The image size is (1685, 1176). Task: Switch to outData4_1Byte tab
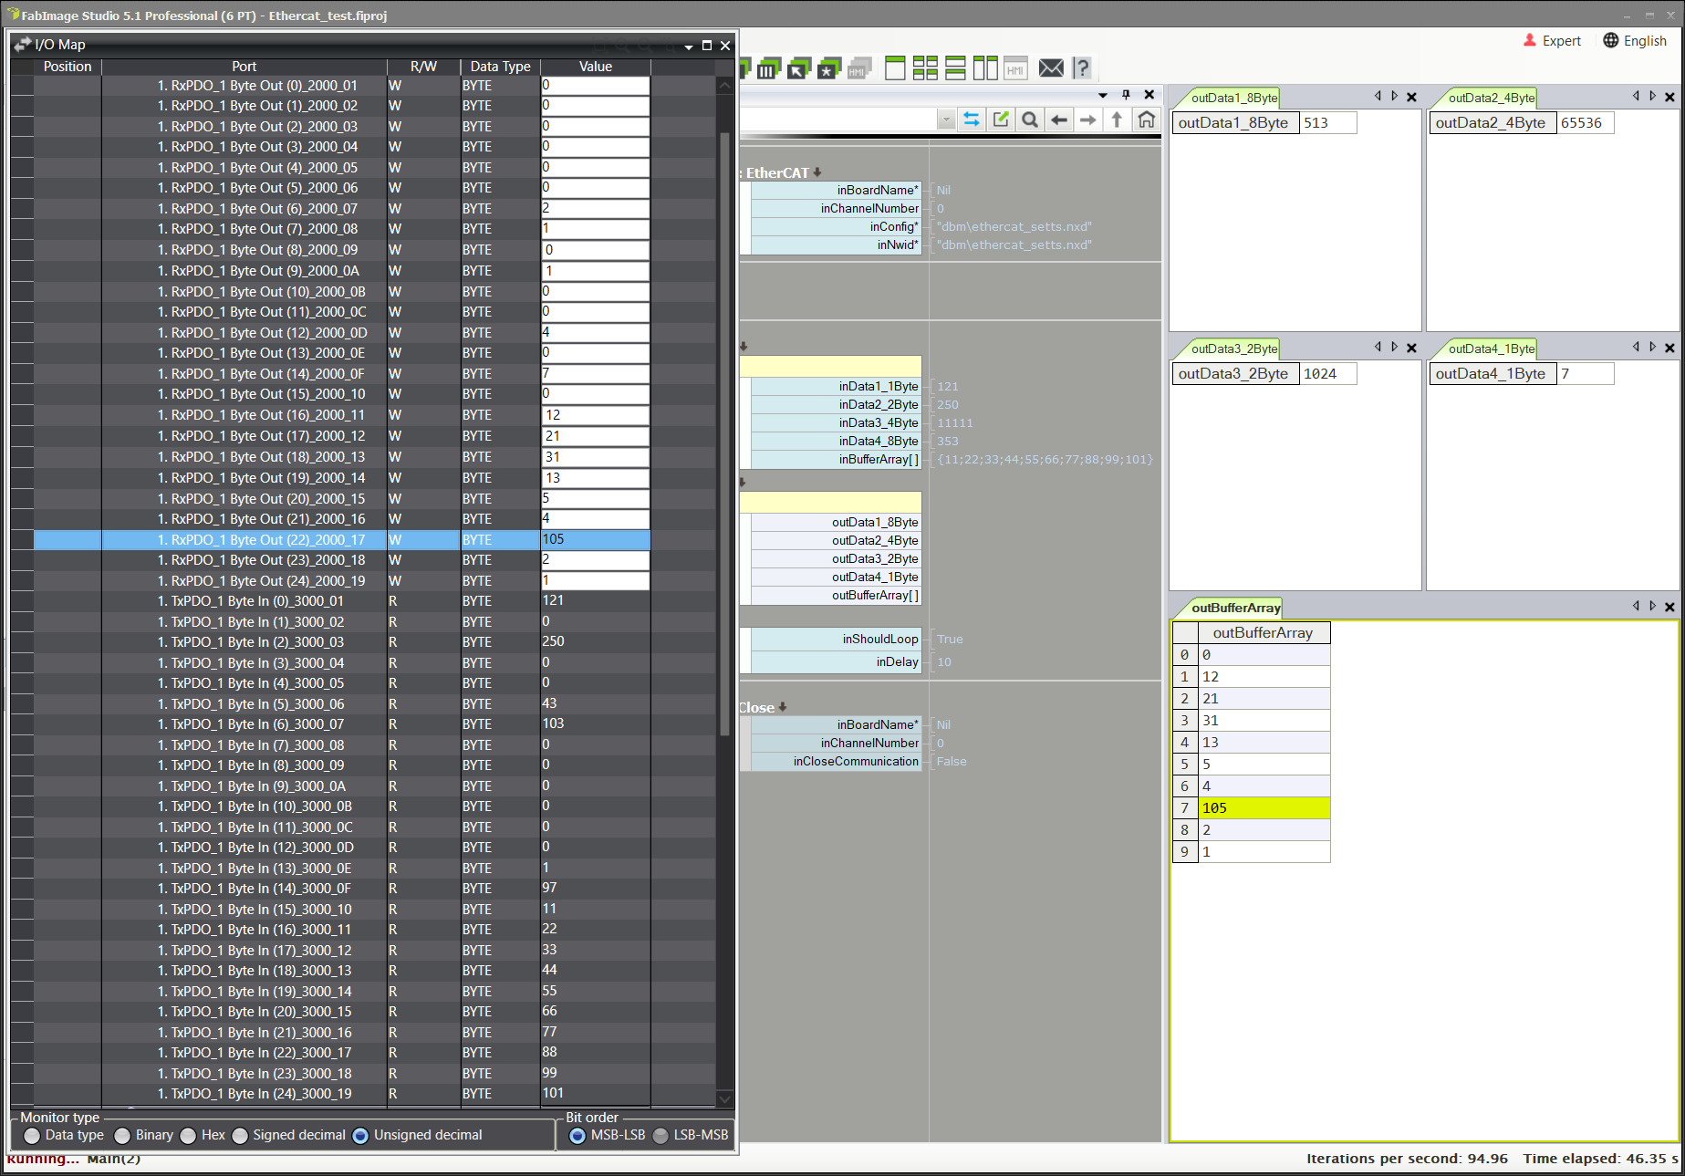click(1491, 349)
